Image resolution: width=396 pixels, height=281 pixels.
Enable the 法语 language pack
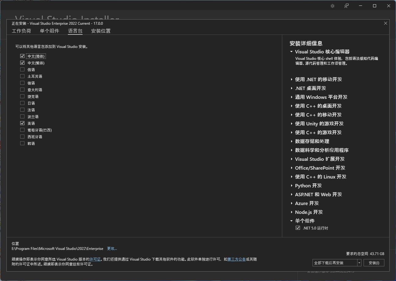[22, 110]
